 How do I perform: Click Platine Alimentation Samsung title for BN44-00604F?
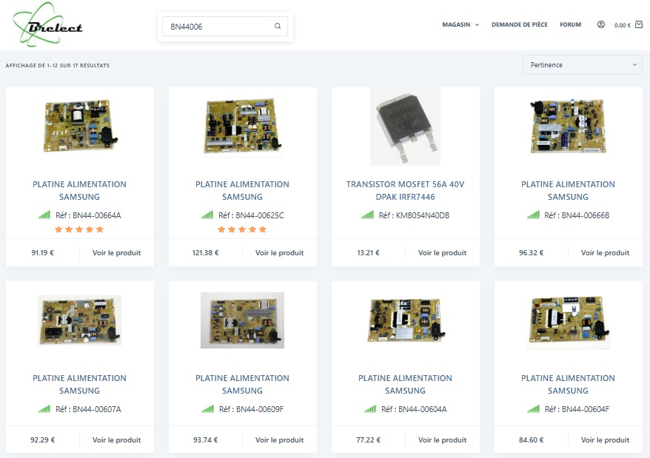[x=569, y=384]
